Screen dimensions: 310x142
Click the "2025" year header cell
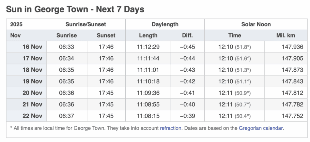(x=16, y=24)
